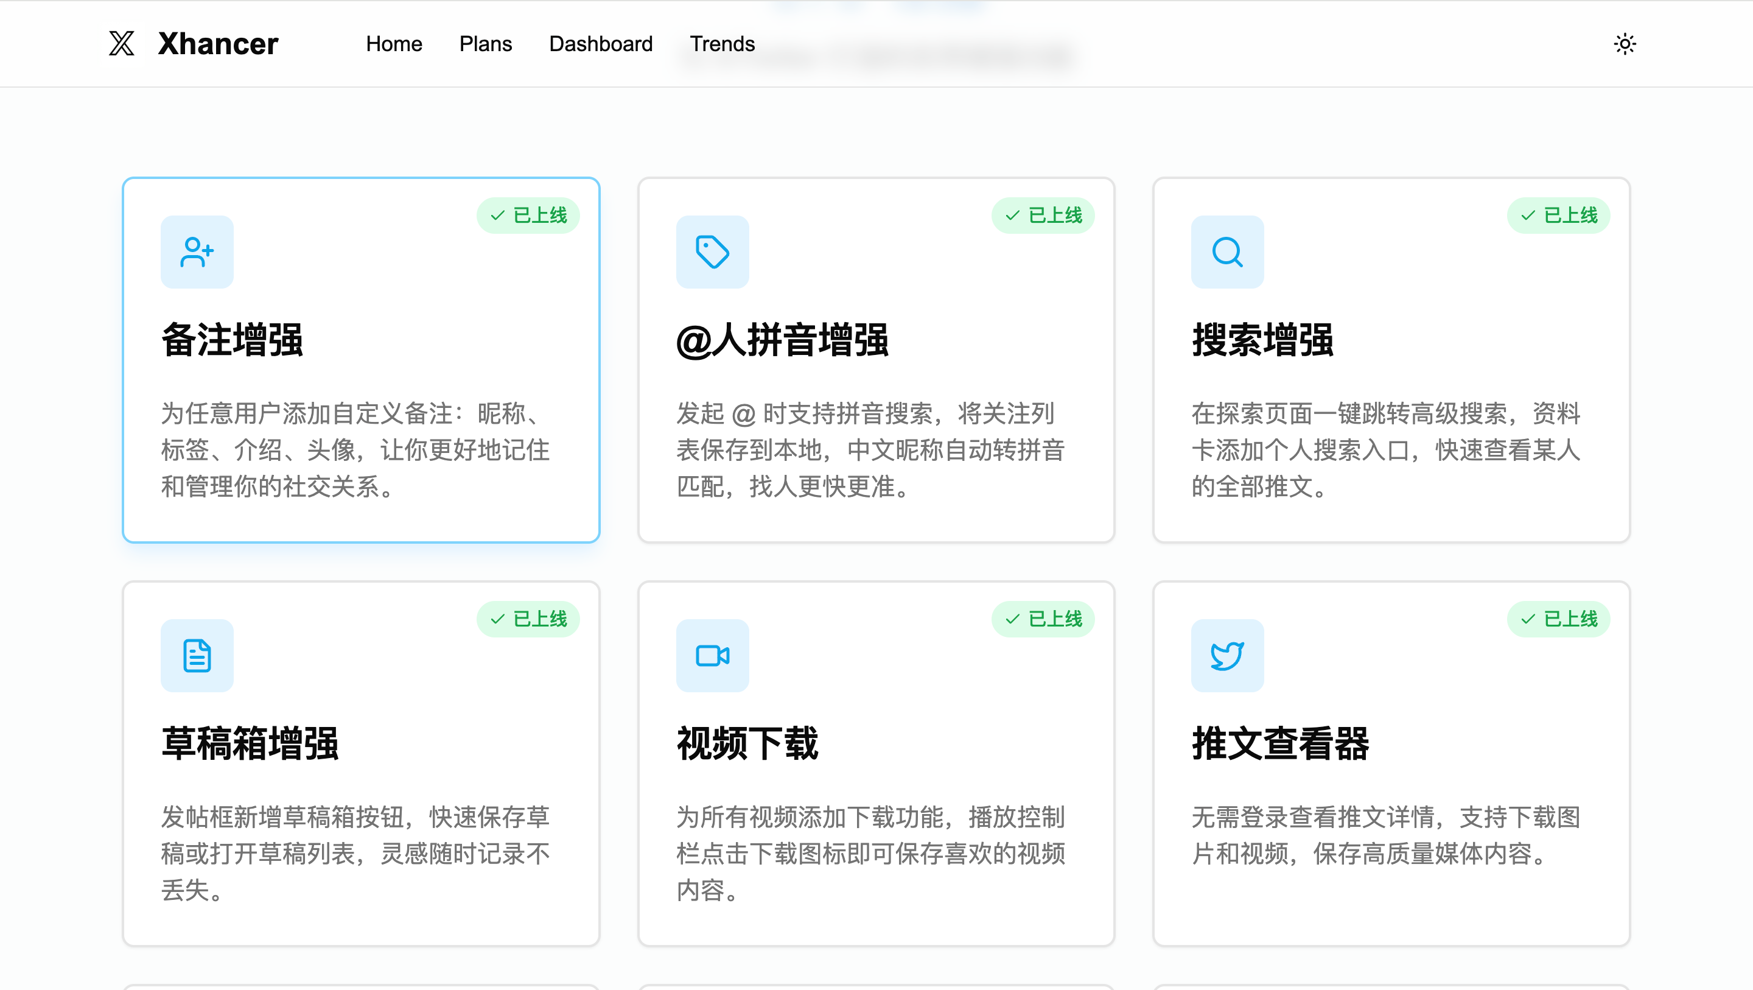Click the X logo icon in header

click(x=122, y=44)
